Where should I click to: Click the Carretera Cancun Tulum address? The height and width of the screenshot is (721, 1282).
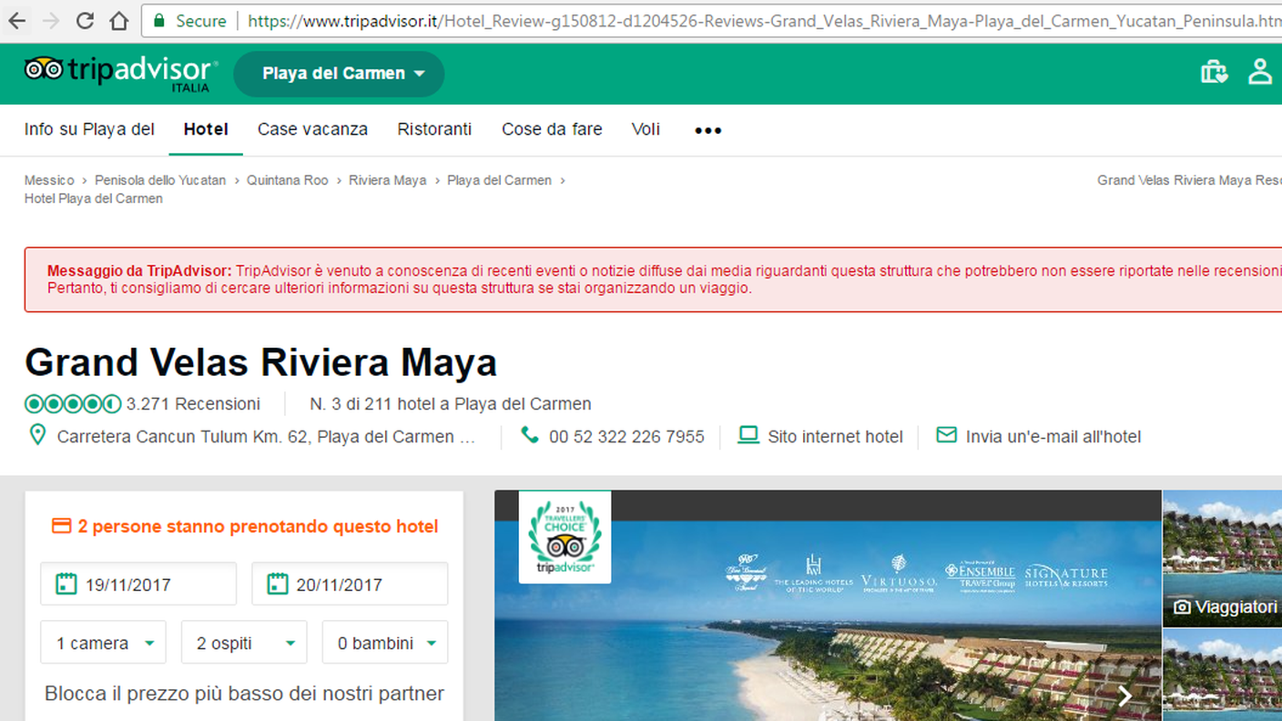pyautogui.click(x=266, y=437)
